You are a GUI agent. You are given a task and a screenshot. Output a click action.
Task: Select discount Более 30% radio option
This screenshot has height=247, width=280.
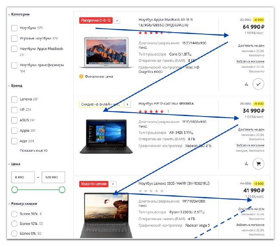[x=14, y=214]
